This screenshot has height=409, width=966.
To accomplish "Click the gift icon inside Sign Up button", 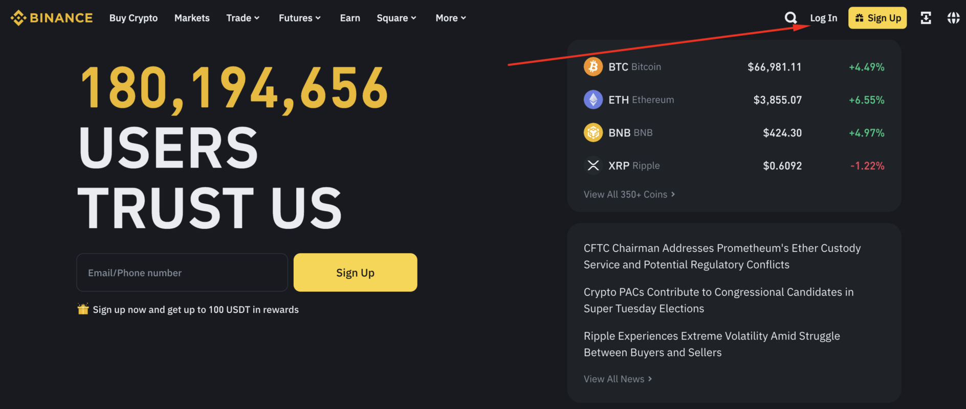I will 859,17.
